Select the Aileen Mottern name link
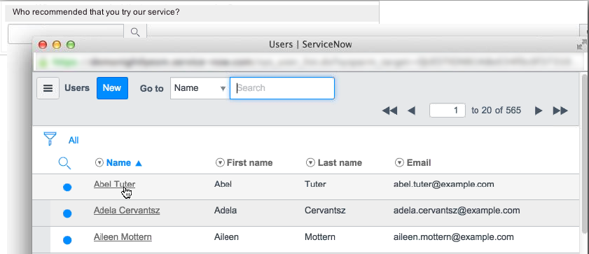Screen dimensions: 589x254 coord(123,237)
